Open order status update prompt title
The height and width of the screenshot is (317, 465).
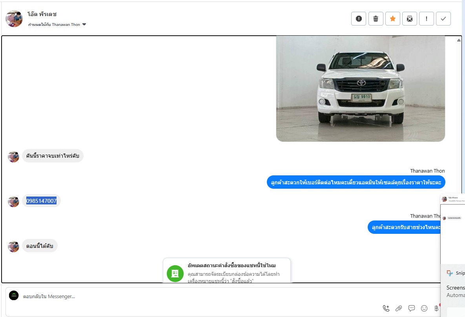tap(232, 265)
